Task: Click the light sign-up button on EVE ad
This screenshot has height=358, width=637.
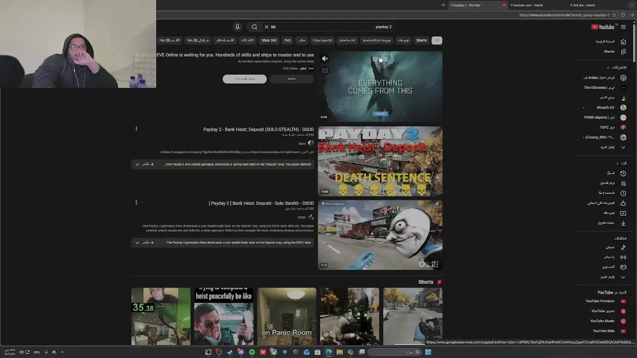Action: (244, 79)
